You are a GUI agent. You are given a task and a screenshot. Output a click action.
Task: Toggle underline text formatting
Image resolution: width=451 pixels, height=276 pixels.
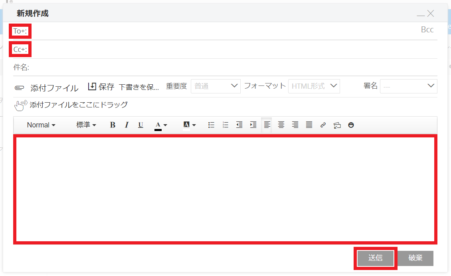[140, 125]
